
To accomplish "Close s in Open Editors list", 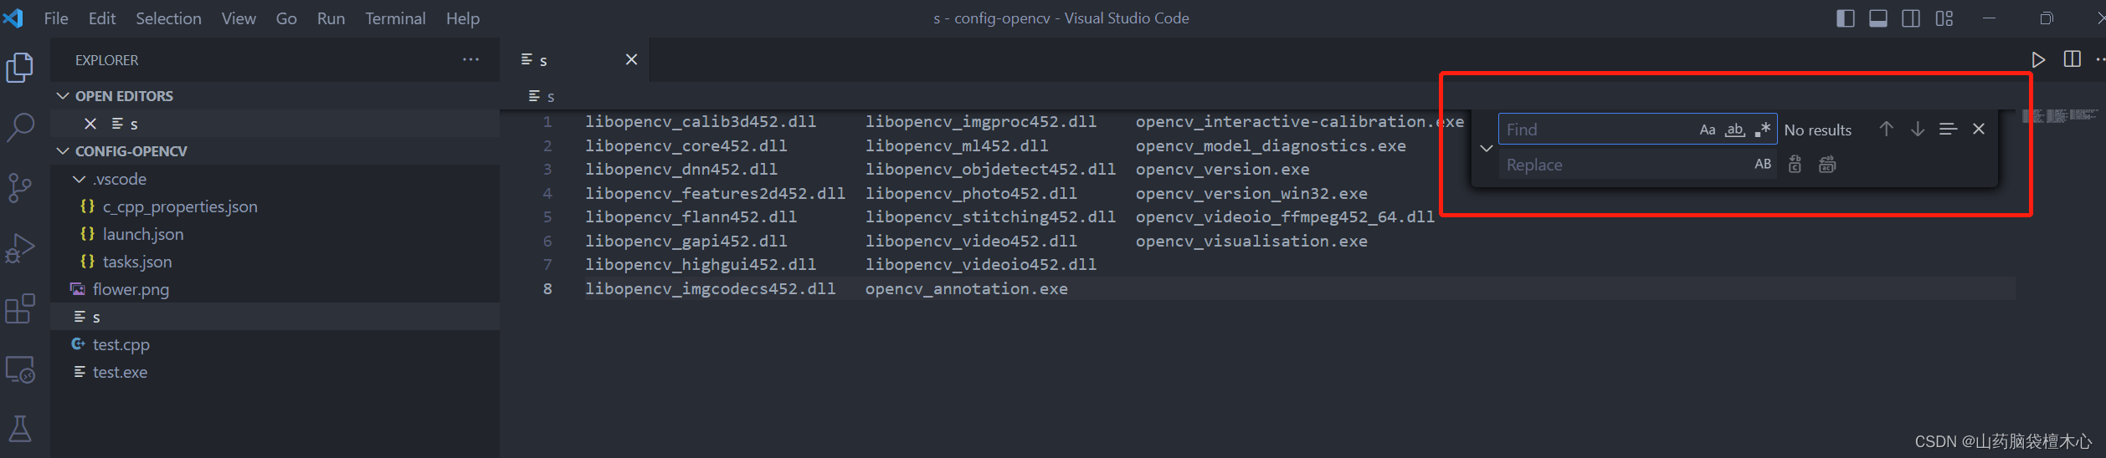I will [x=90, y=124].
